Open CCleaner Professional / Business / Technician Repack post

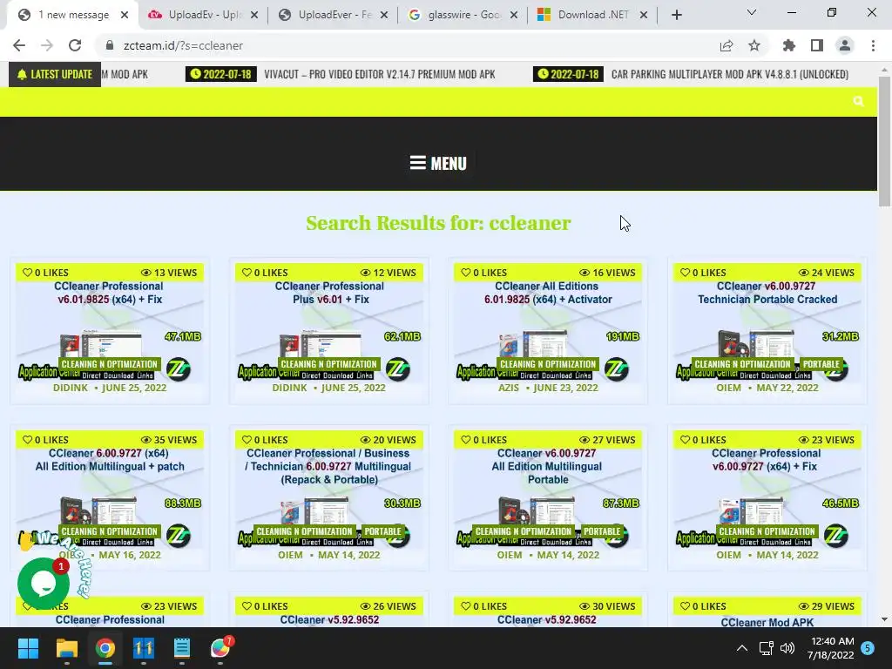pyautogui.click(x=328, y=466)
